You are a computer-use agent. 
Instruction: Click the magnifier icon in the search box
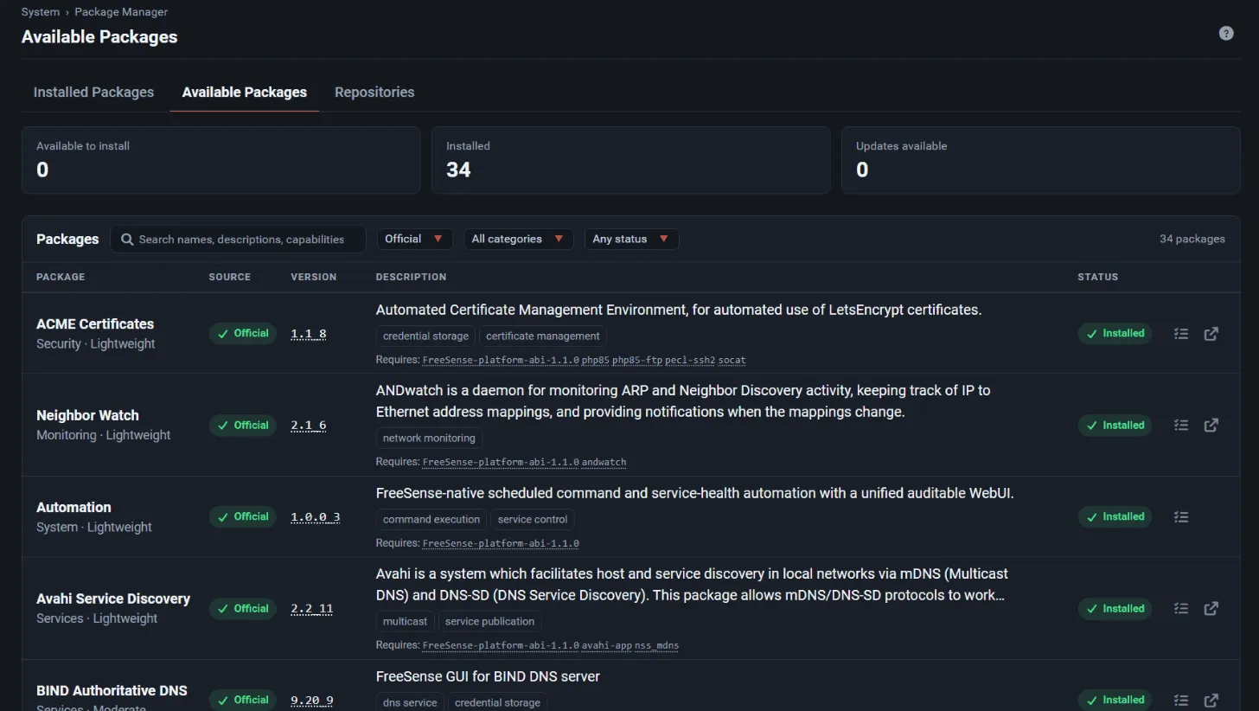pyautogui.click(x=127, y=240)
